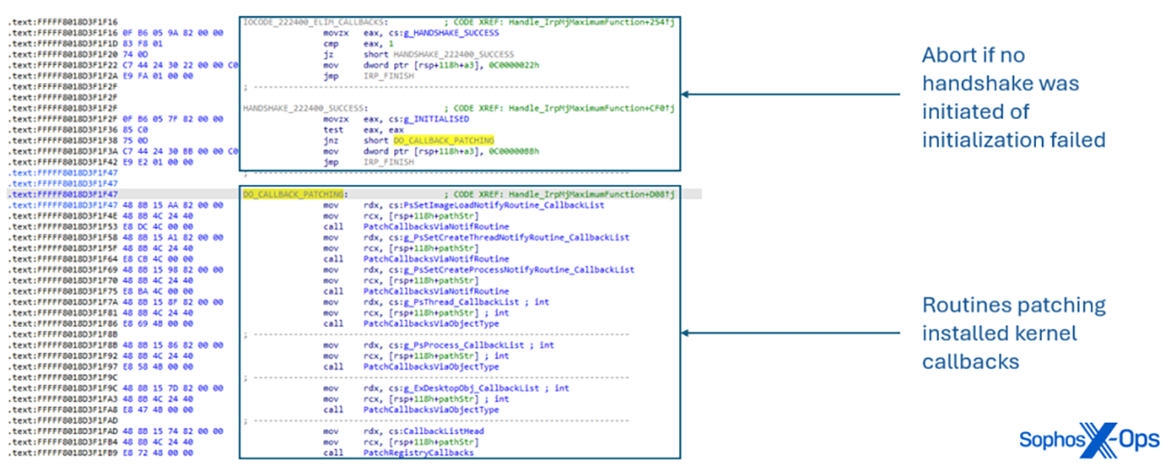Click opcode bytes 83 F8 01
The width and height of the screenshot is (1171, 466).
(x=142, y=44)
